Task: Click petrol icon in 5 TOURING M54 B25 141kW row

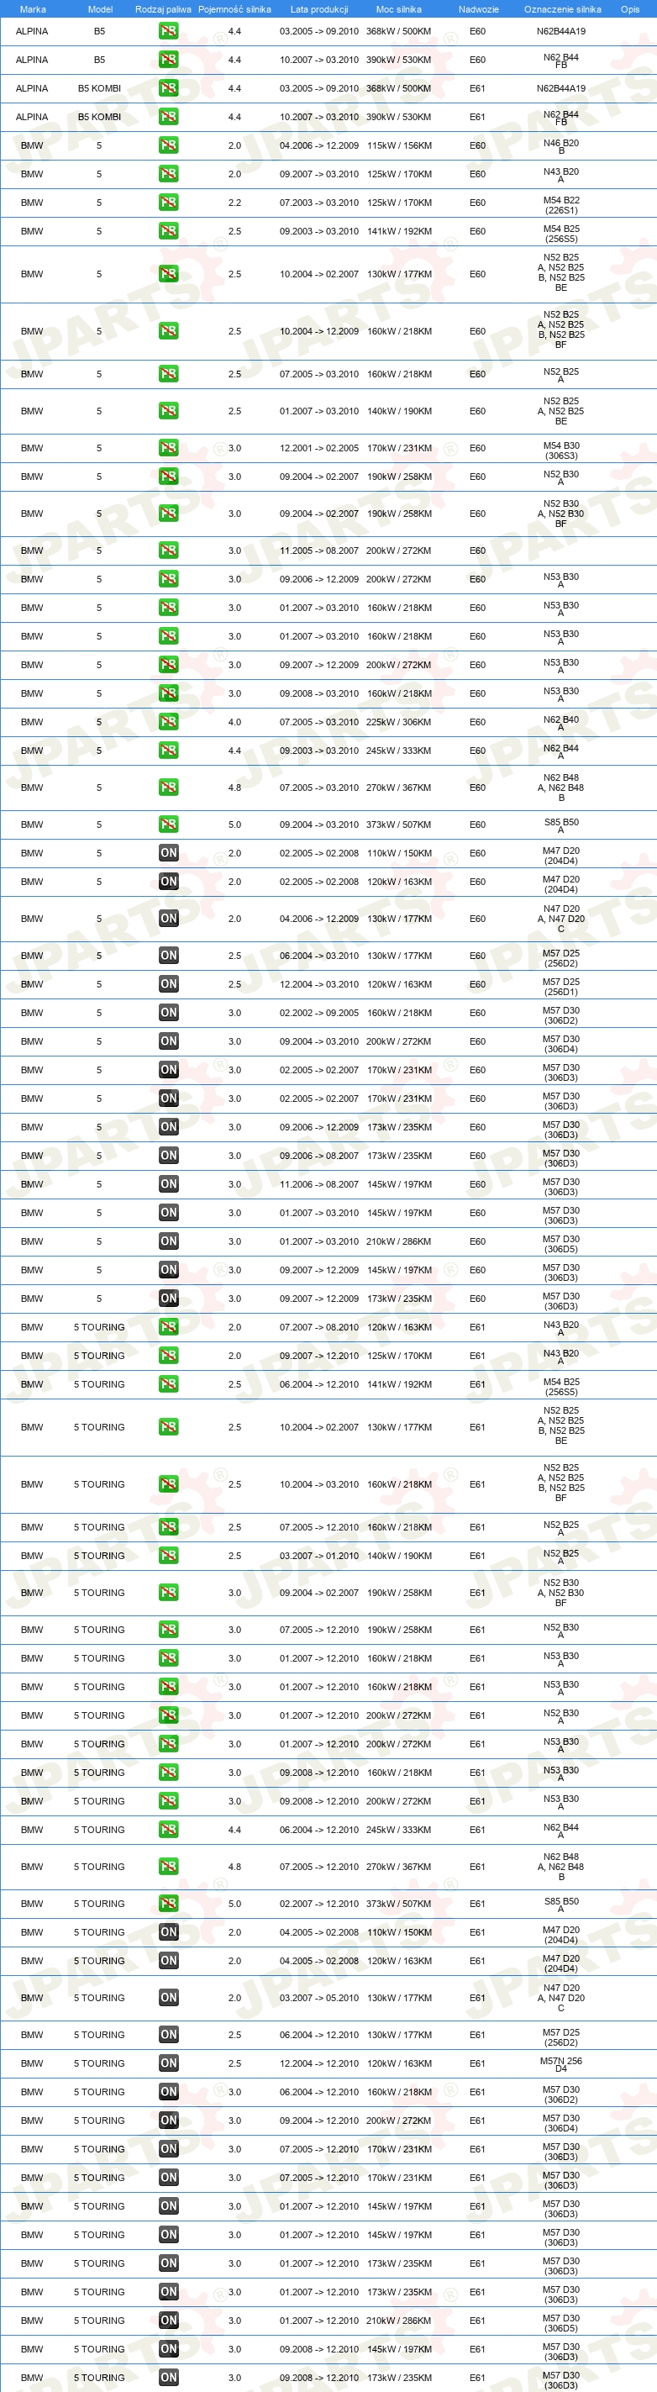Action: 168,1383
